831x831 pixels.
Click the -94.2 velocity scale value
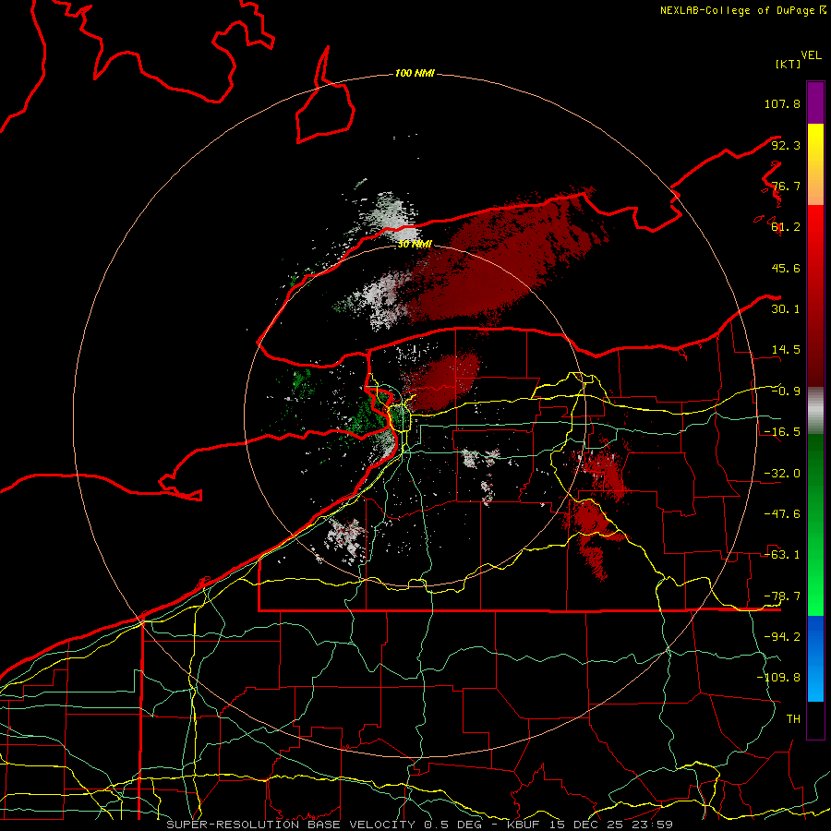coord(782,636)
